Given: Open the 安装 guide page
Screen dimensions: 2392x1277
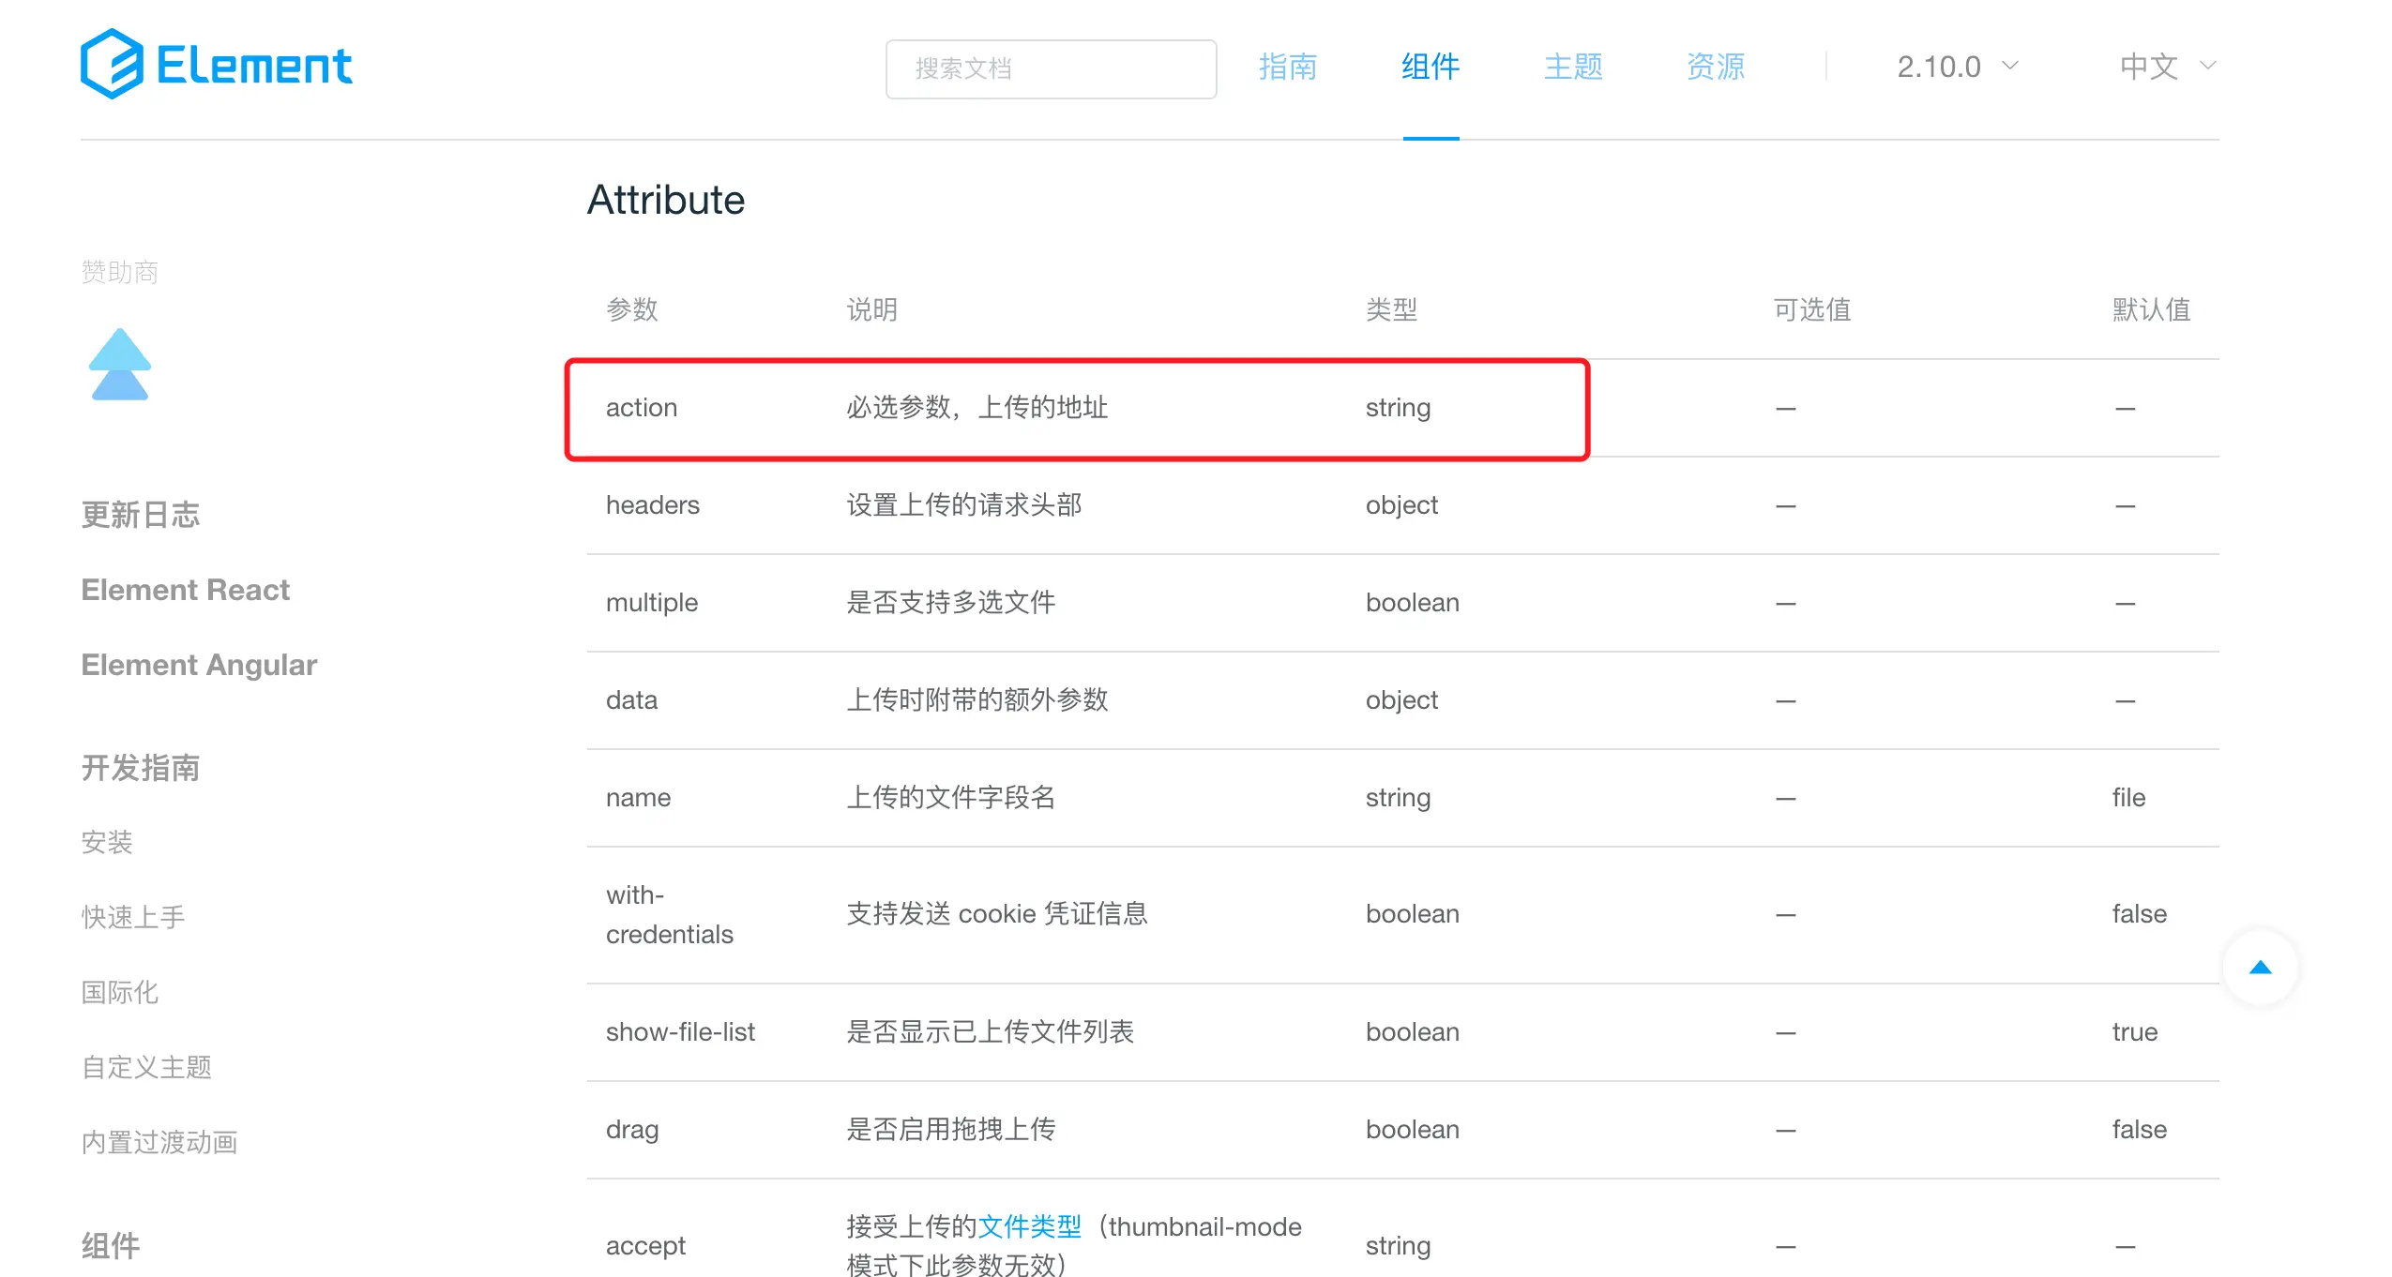Looking at the screenshot, I should tap(106, 841).
